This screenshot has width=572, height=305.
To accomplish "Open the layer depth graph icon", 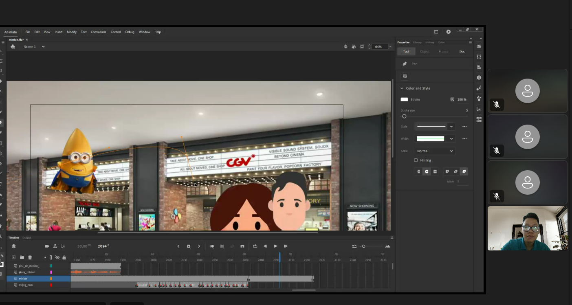I will tap(63, 246).
